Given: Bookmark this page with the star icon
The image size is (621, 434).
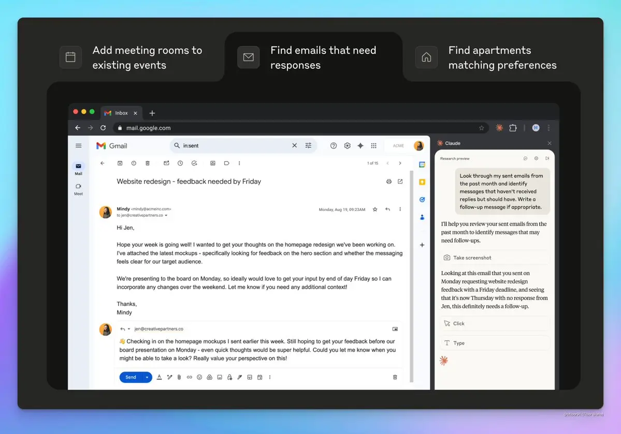Looking at the screenshot, I should click(x=481, y=128).
